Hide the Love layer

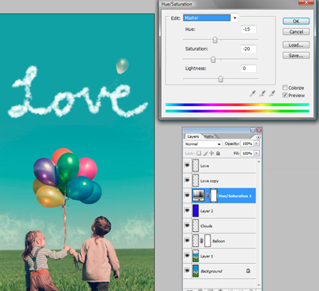(187, 165)
